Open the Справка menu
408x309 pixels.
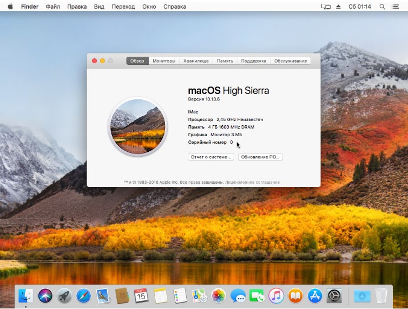tap(175, 6)
